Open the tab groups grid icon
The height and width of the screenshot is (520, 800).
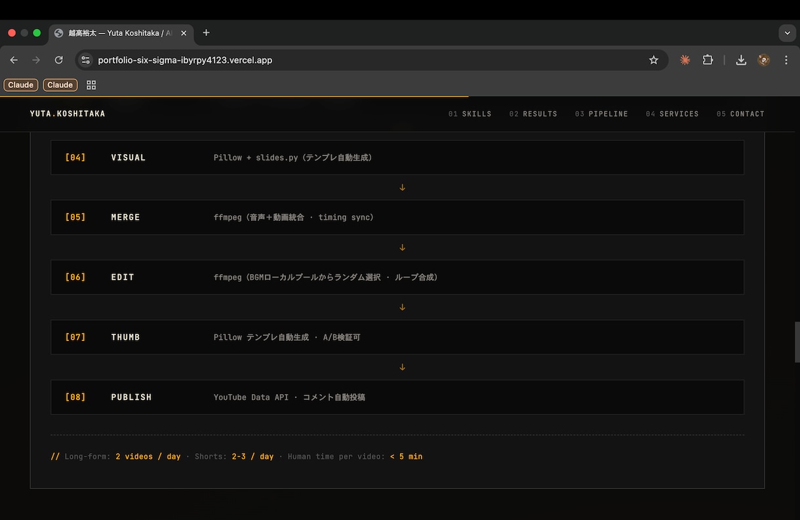[x=91, y=85]
